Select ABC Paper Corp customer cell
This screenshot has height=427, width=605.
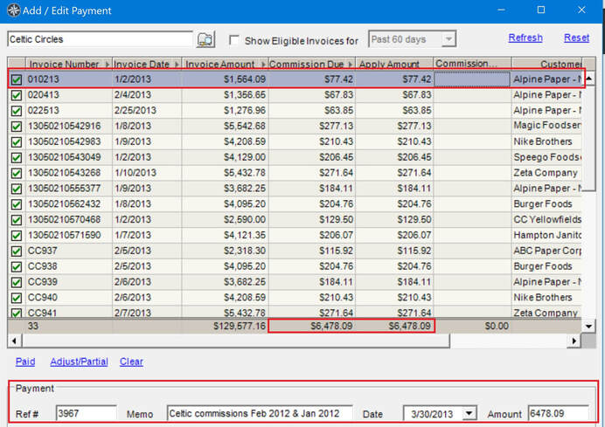click(546, 251)
